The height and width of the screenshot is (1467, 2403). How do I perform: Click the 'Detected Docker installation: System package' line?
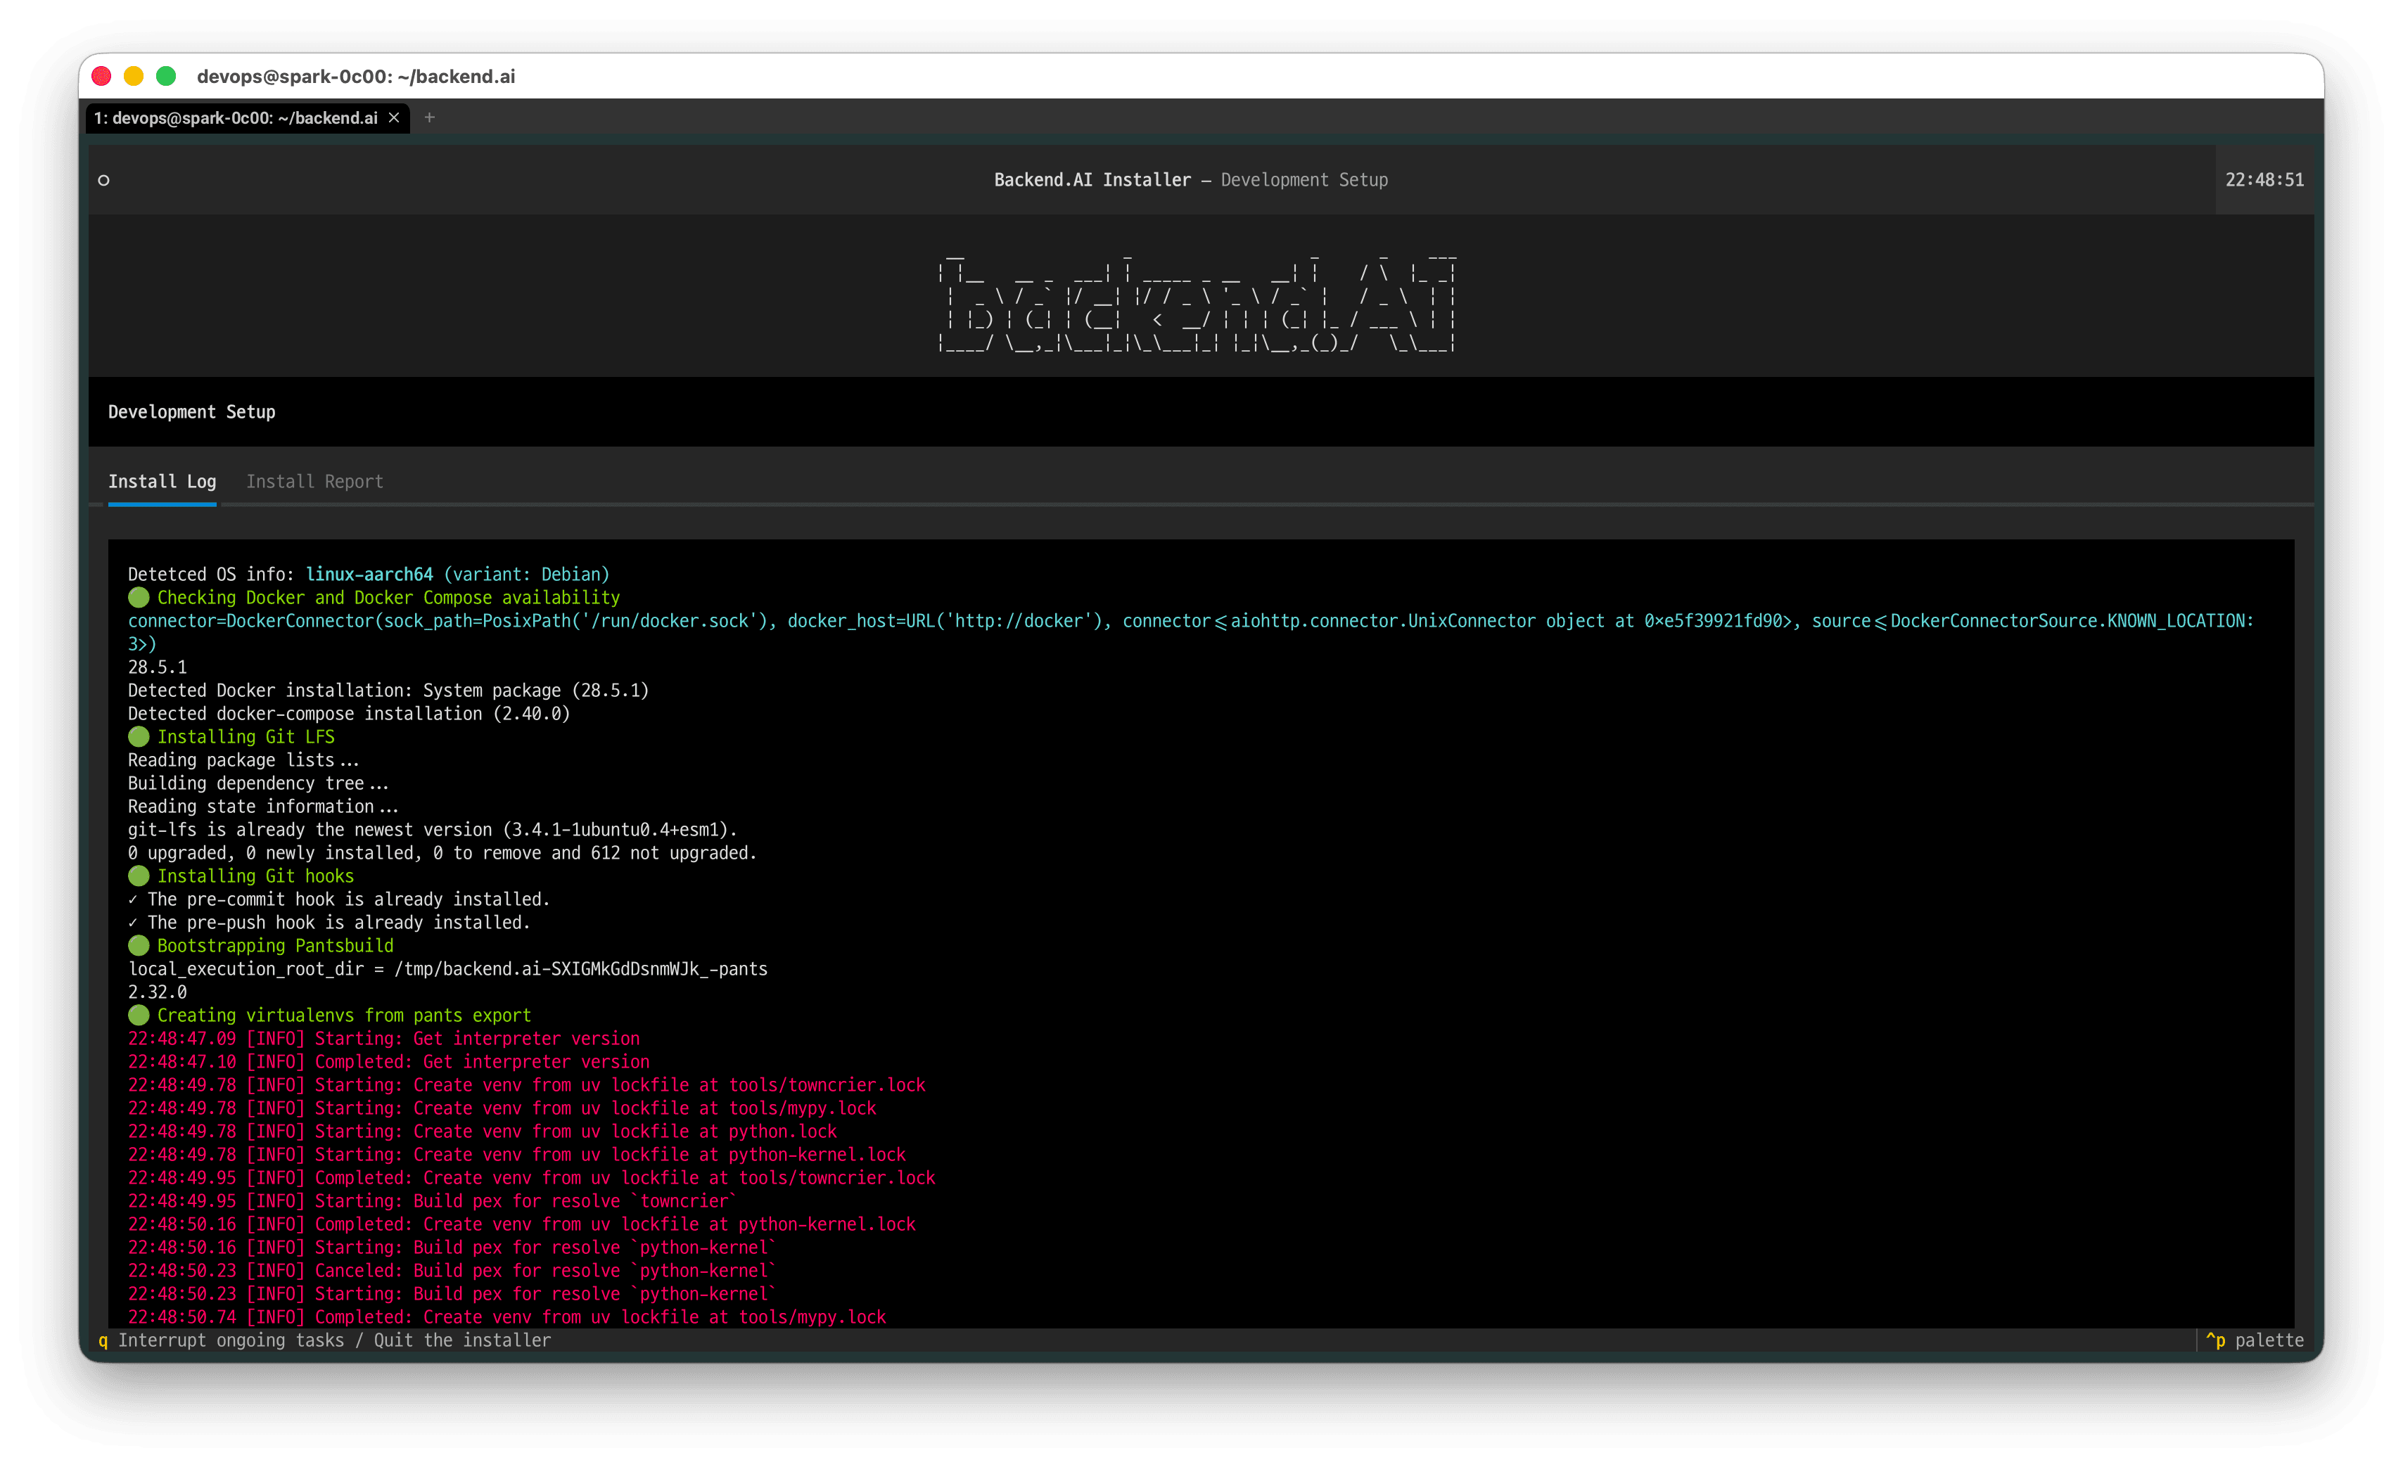pos(388,690)
